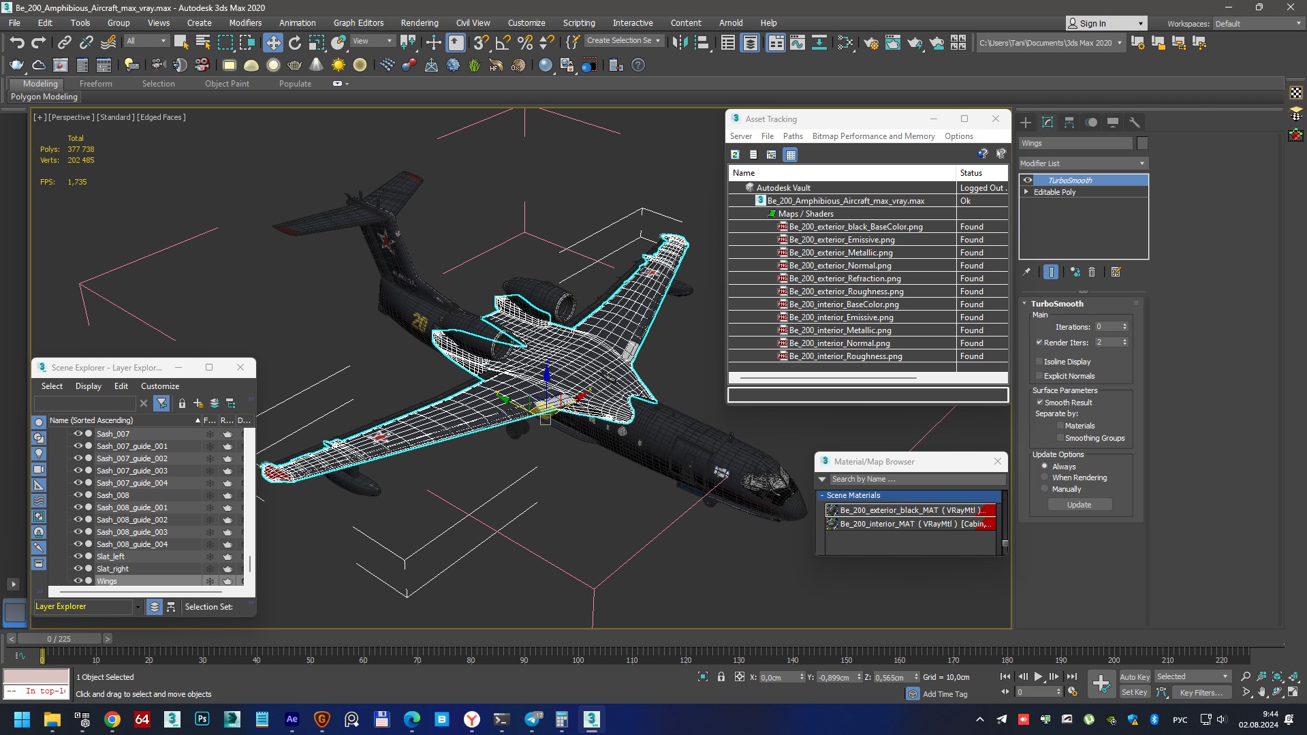Image resolution: width=1307 pixels, height=735 pixels.
Task: Click the Undo arrow icon
Action: [x=16, y=43]
